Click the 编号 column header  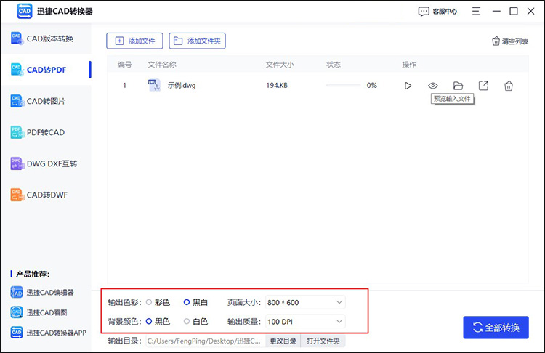124,65
